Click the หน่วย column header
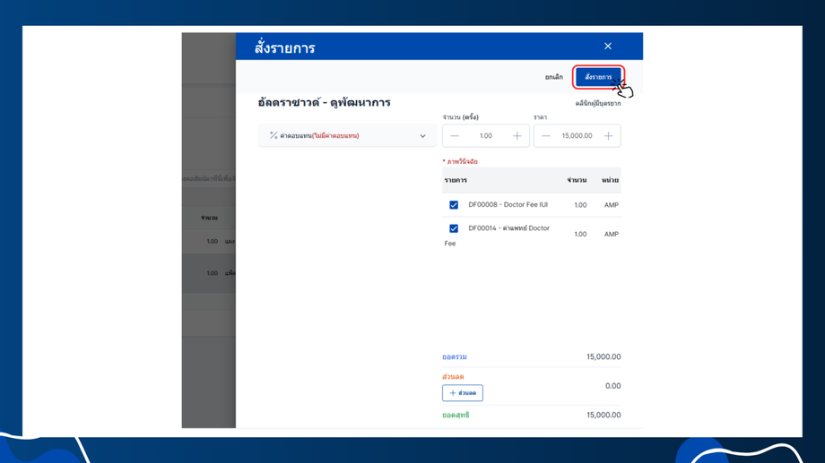The width and height of the screenshot is (825, 463). [610, 180]
